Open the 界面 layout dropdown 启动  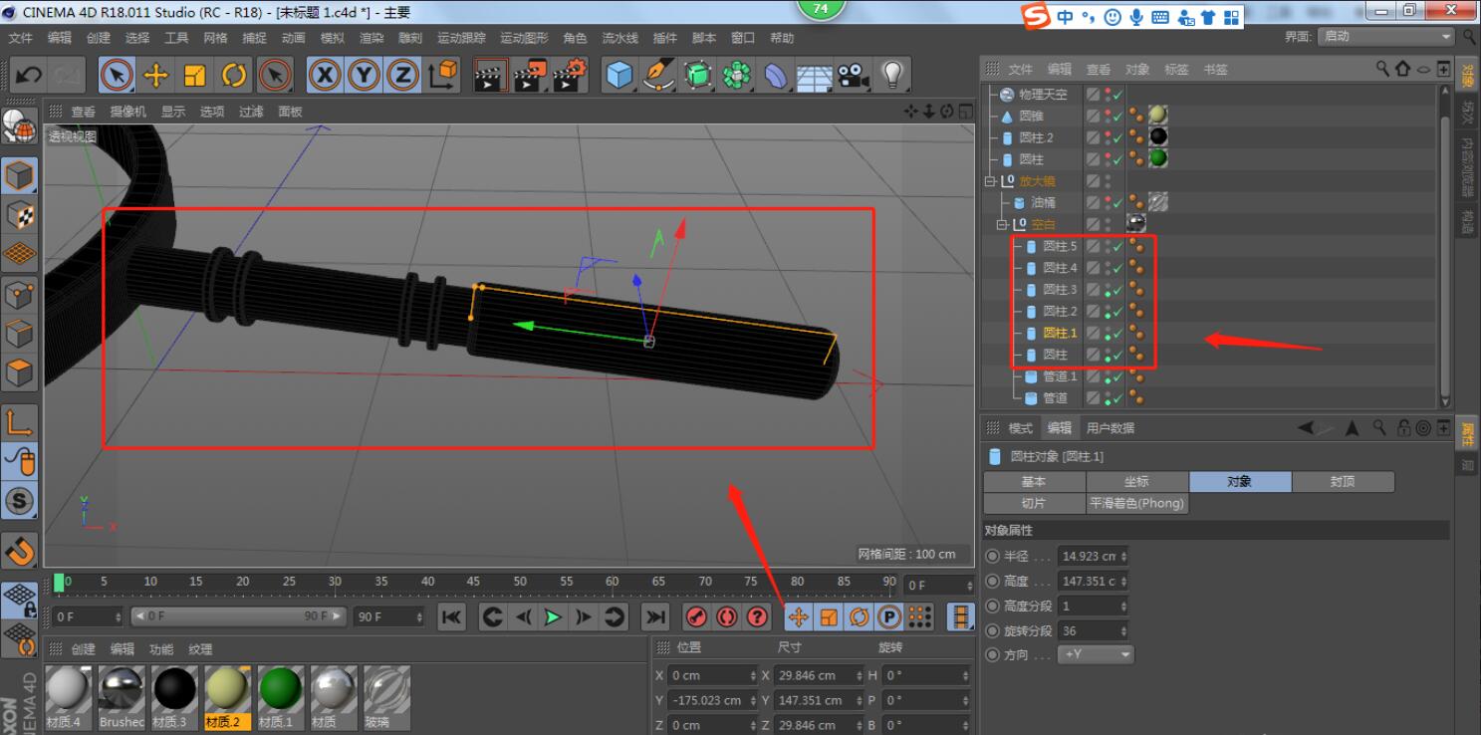[x=1386, y=36]
